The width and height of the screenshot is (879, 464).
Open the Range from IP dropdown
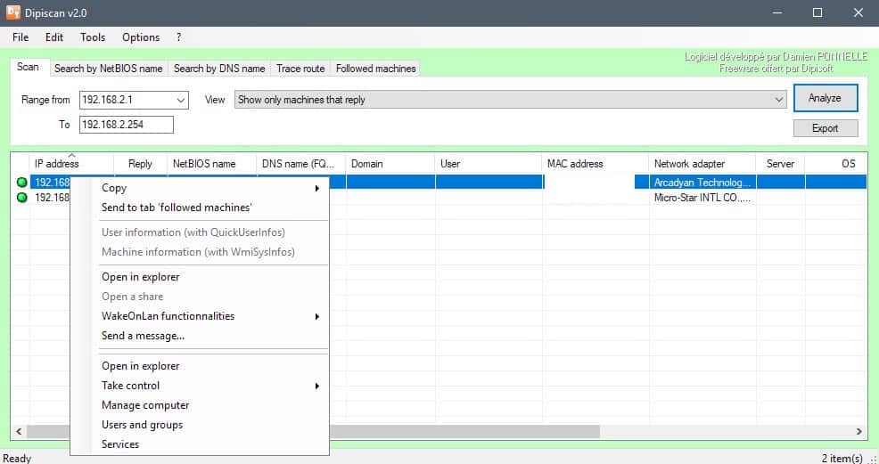pos(181,100)
